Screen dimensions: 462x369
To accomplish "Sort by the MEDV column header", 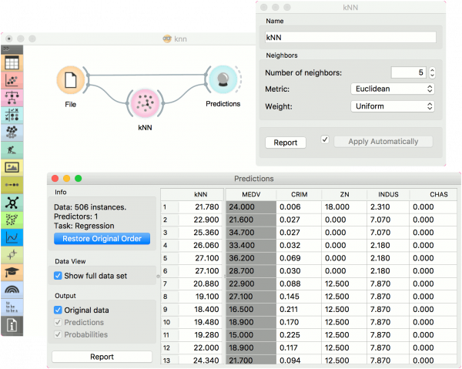I will tap(251, 194).
